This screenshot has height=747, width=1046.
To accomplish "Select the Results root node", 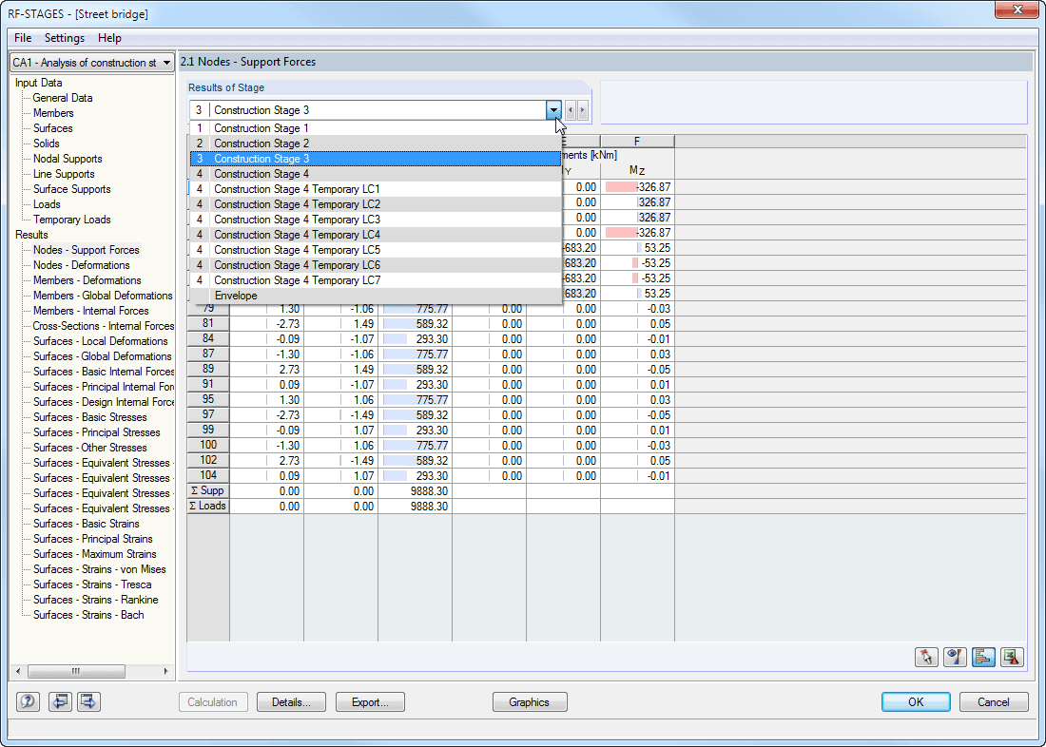I will (31, 235).
